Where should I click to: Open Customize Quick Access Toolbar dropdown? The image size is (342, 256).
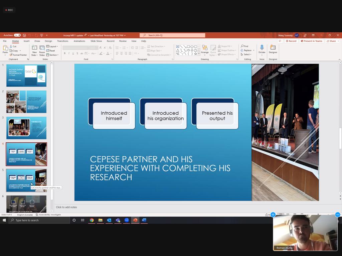47,35
